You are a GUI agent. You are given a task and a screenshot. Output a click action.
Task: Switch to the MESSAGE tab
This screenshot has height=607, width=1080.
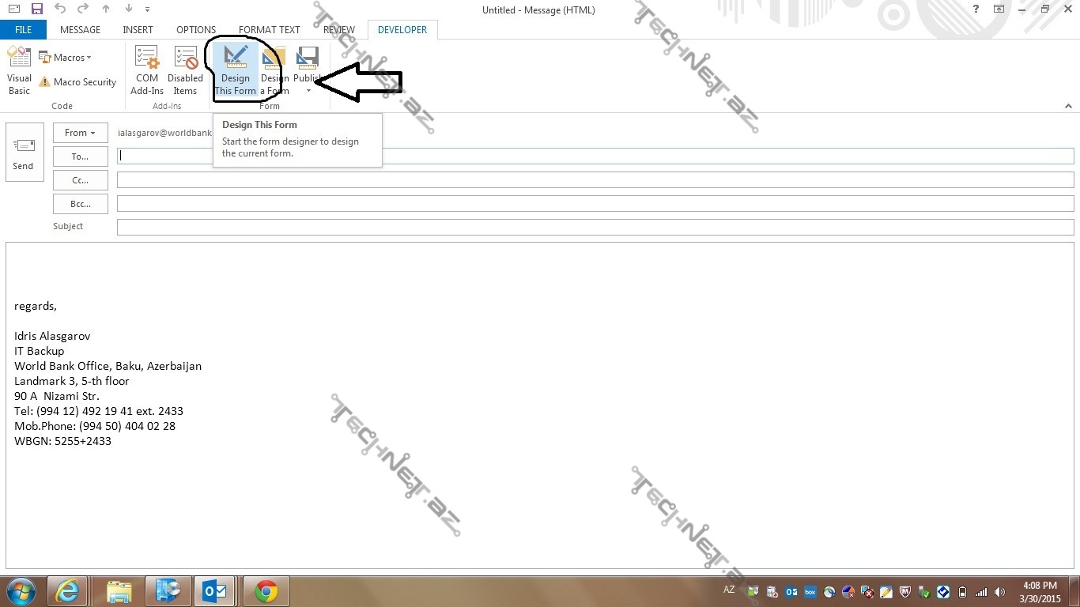(80, 30)
